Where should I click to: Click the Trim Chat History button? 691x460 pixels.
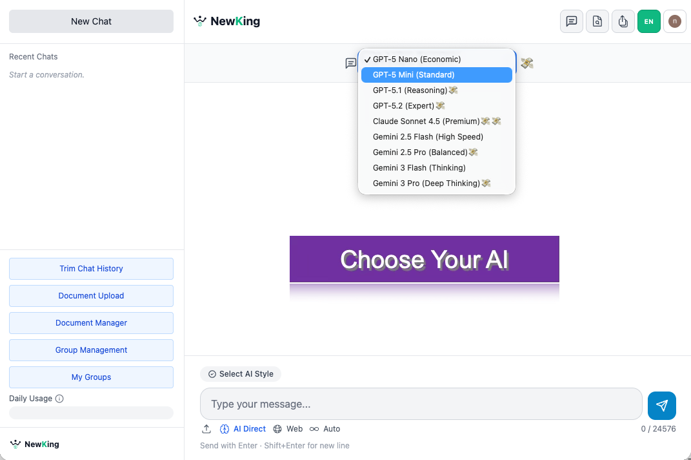[x=90, y=268]
